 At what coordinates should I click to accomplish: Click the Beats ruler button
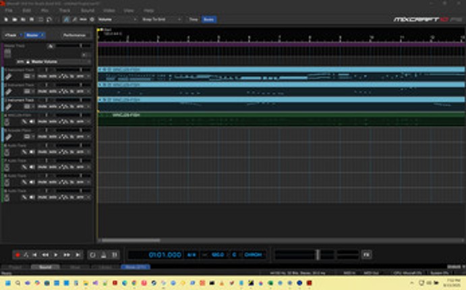click(208, 20)
